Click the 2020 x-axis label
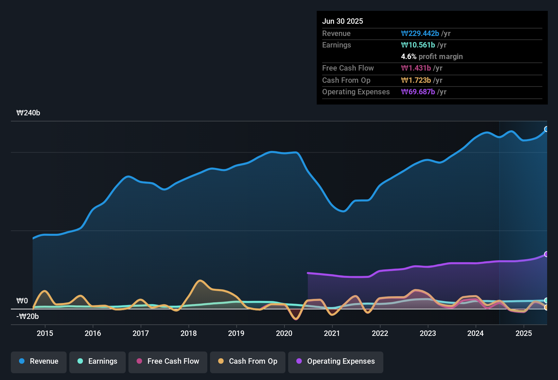Image resolution: width=558 pixels, height=380 pixels. click(284, 333)
